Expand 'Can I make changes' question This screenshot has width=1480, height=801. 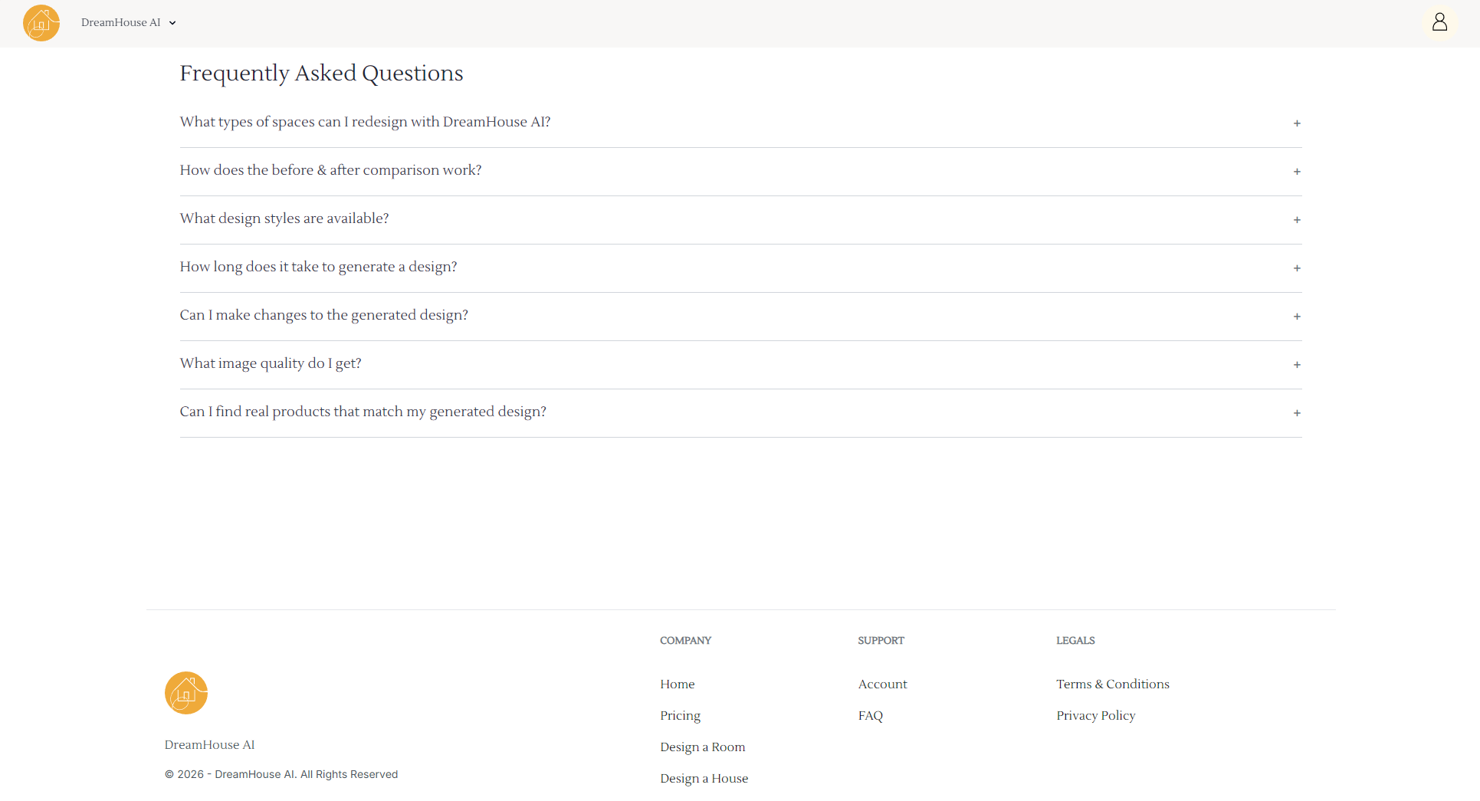pyautogui.click(x=323, y=315)
